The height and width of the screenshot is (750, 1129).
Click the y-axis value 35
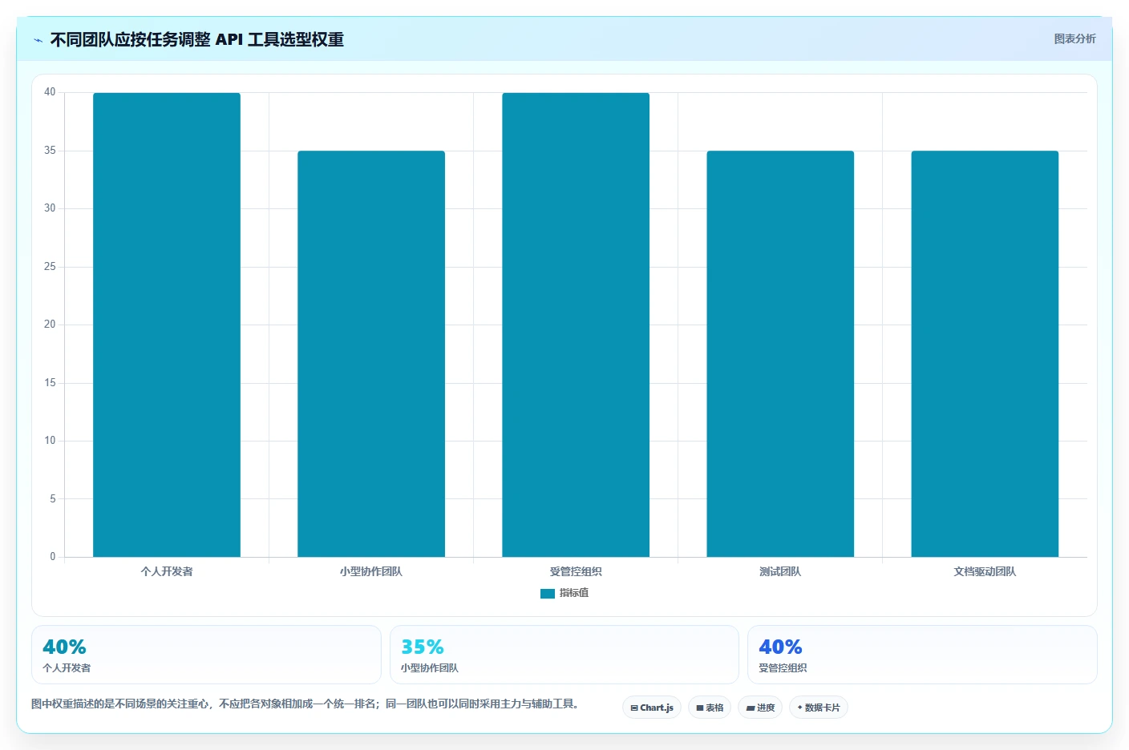click(50, 151)
